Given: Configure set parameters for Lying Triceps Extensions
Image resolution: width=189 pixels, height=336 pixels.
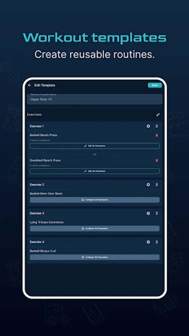Looking at the screenshot, I should tap(94, 228).
